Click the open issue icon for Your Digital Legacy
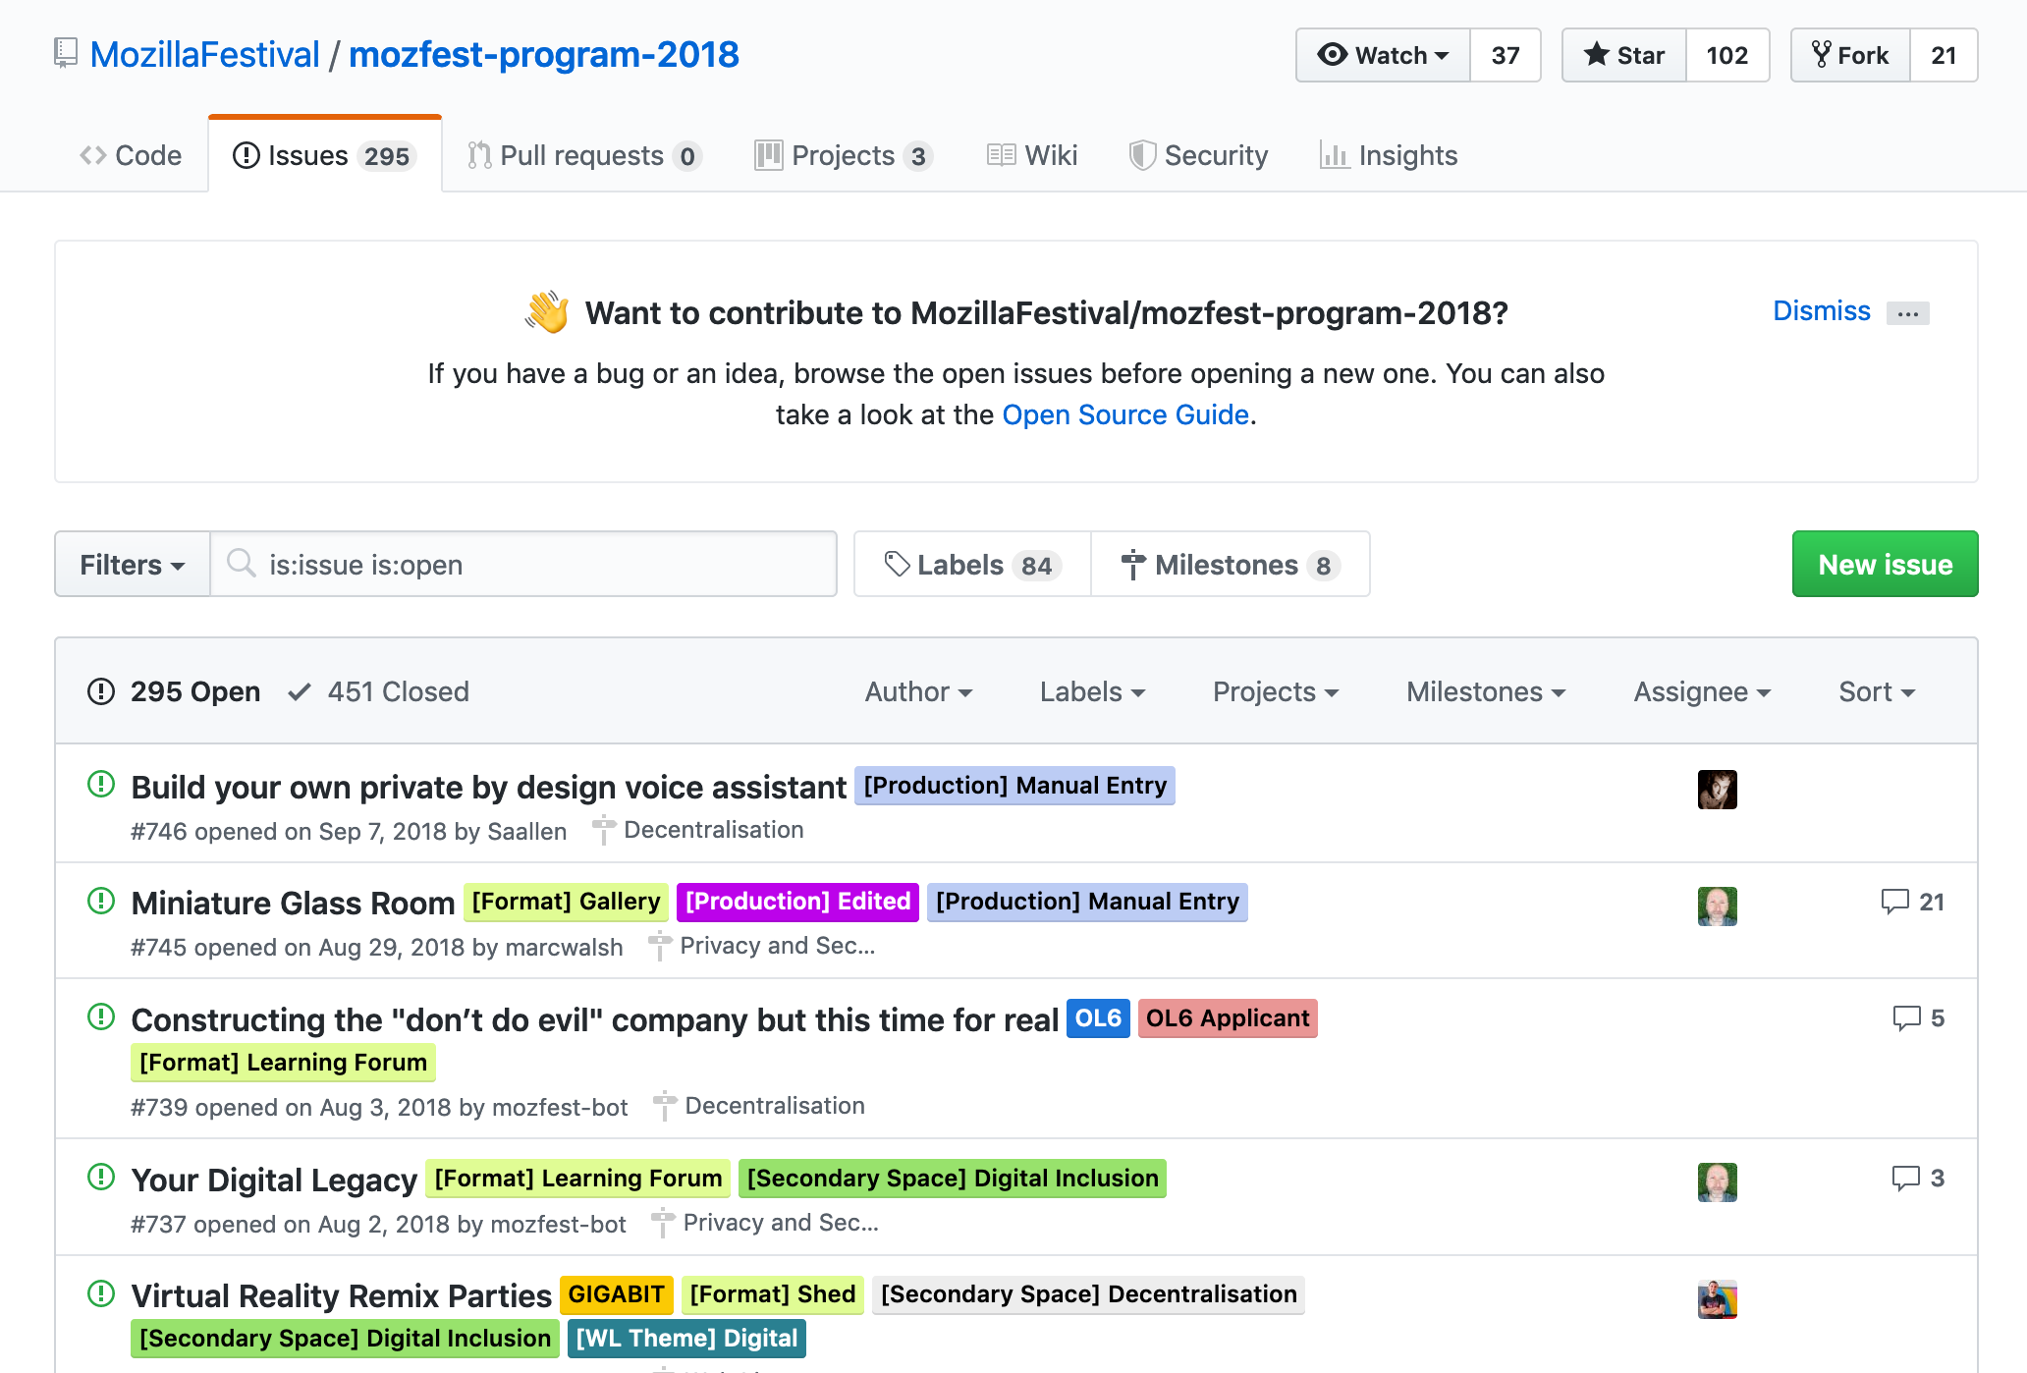This screenshot has width=2027, height=1373. click(101, 1177)
